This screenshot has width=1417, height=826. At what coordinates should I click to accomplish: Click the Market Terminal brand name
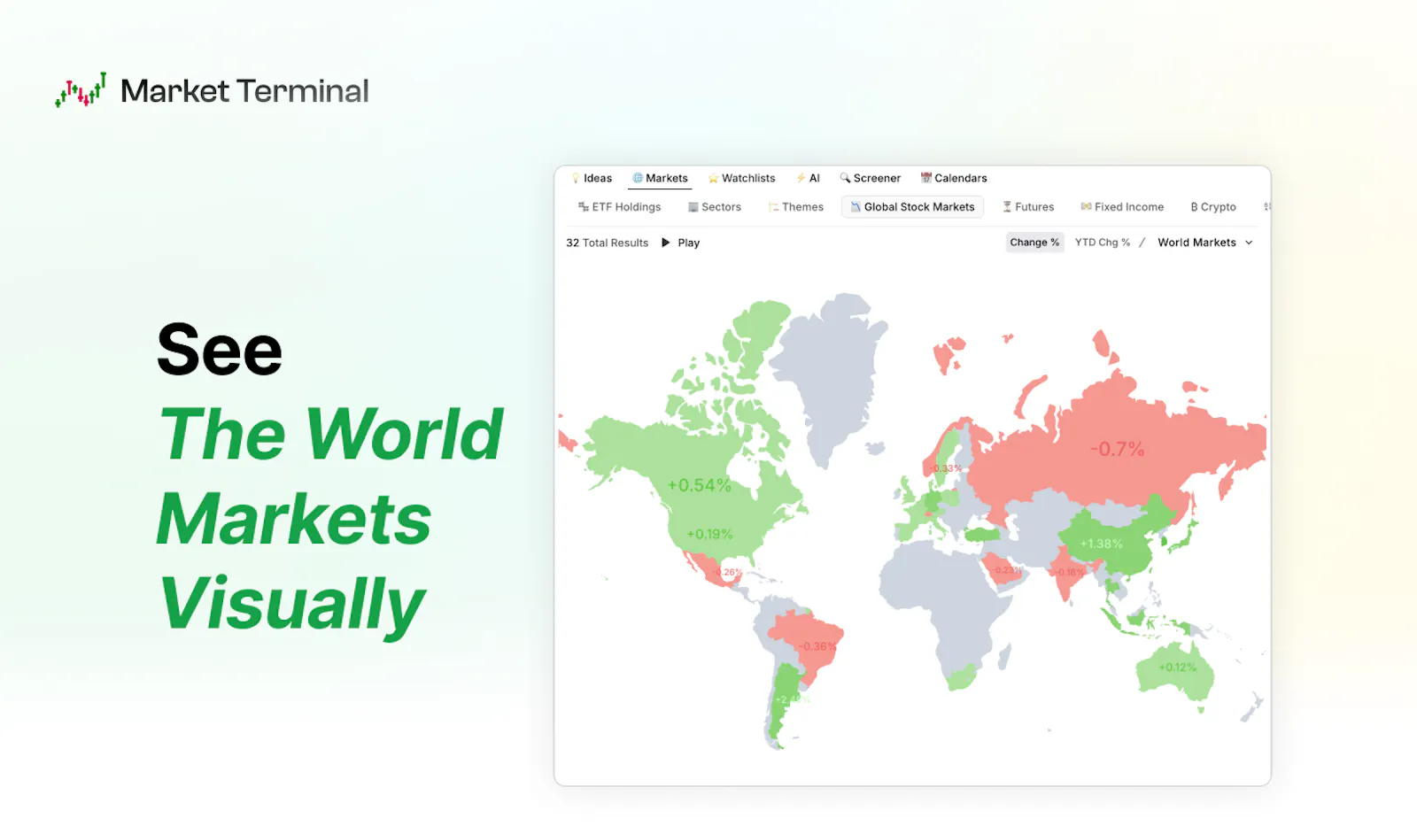pyautogui.click(x=244, y=90)
